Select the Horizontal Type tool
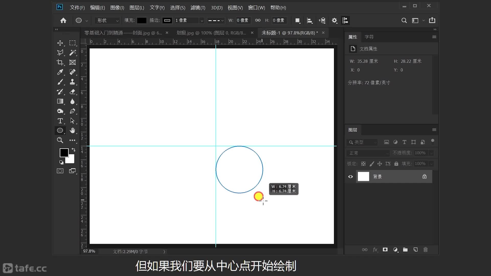 coord(60,121)
